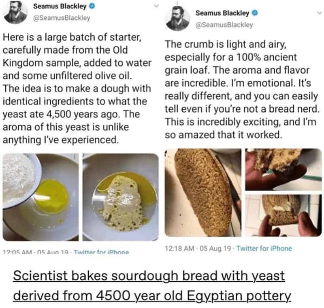Viewport: 324px width, 308px height.
Task: Open the chevron menu on the second tweet
Action: coord(320,13)
